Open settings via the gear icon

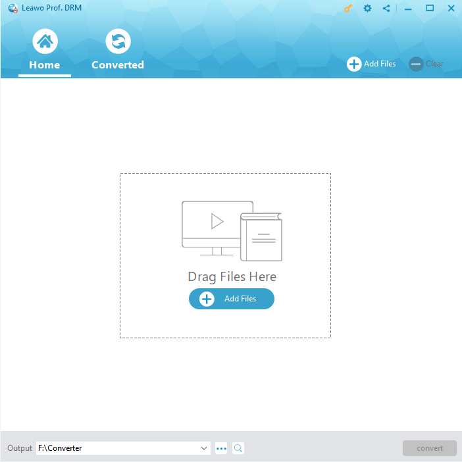click(x=367, y=9)
